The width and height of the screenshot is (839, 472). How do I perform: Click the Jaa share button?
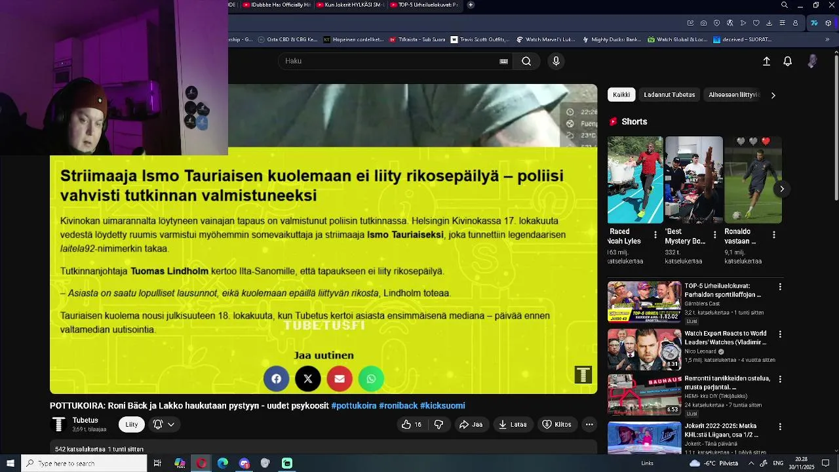471,424
